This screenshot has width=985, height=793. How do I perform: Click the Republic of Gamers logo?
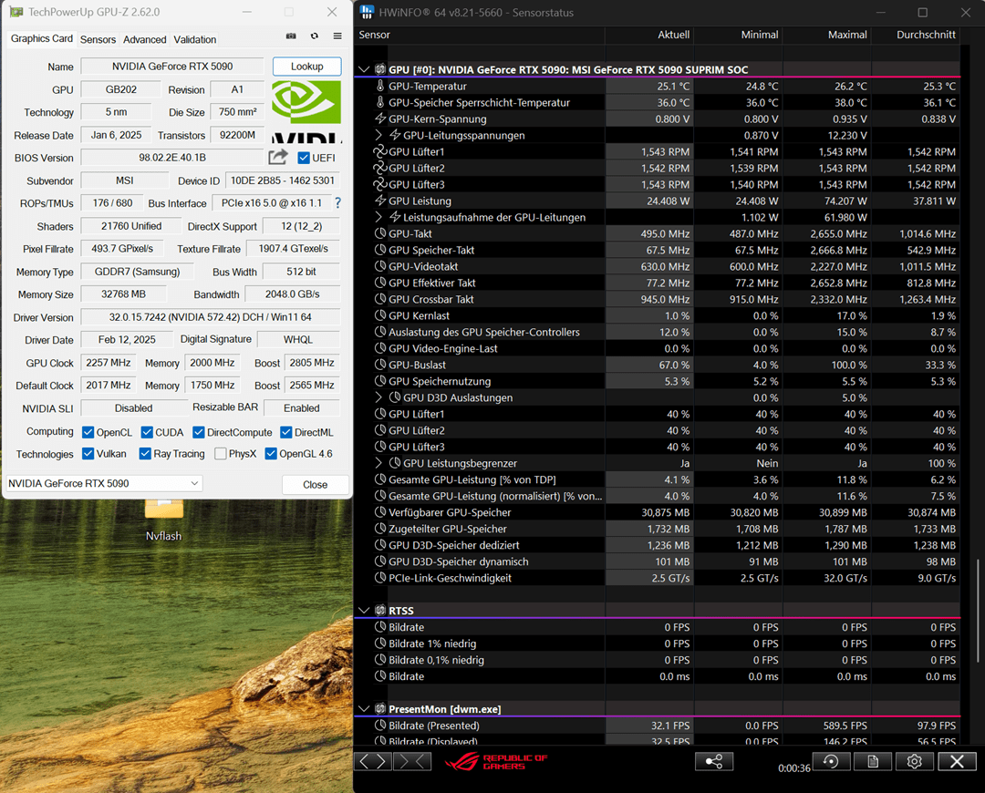496,762
